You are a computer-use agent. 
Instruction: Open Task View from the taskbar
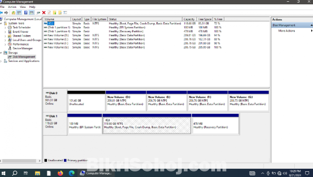tap(26, 173)
